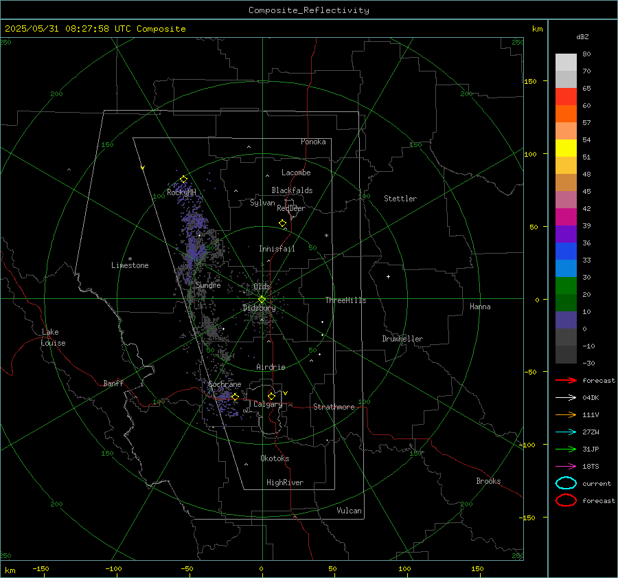
Task: Click the HighRiver label
Action: [285, 482]
